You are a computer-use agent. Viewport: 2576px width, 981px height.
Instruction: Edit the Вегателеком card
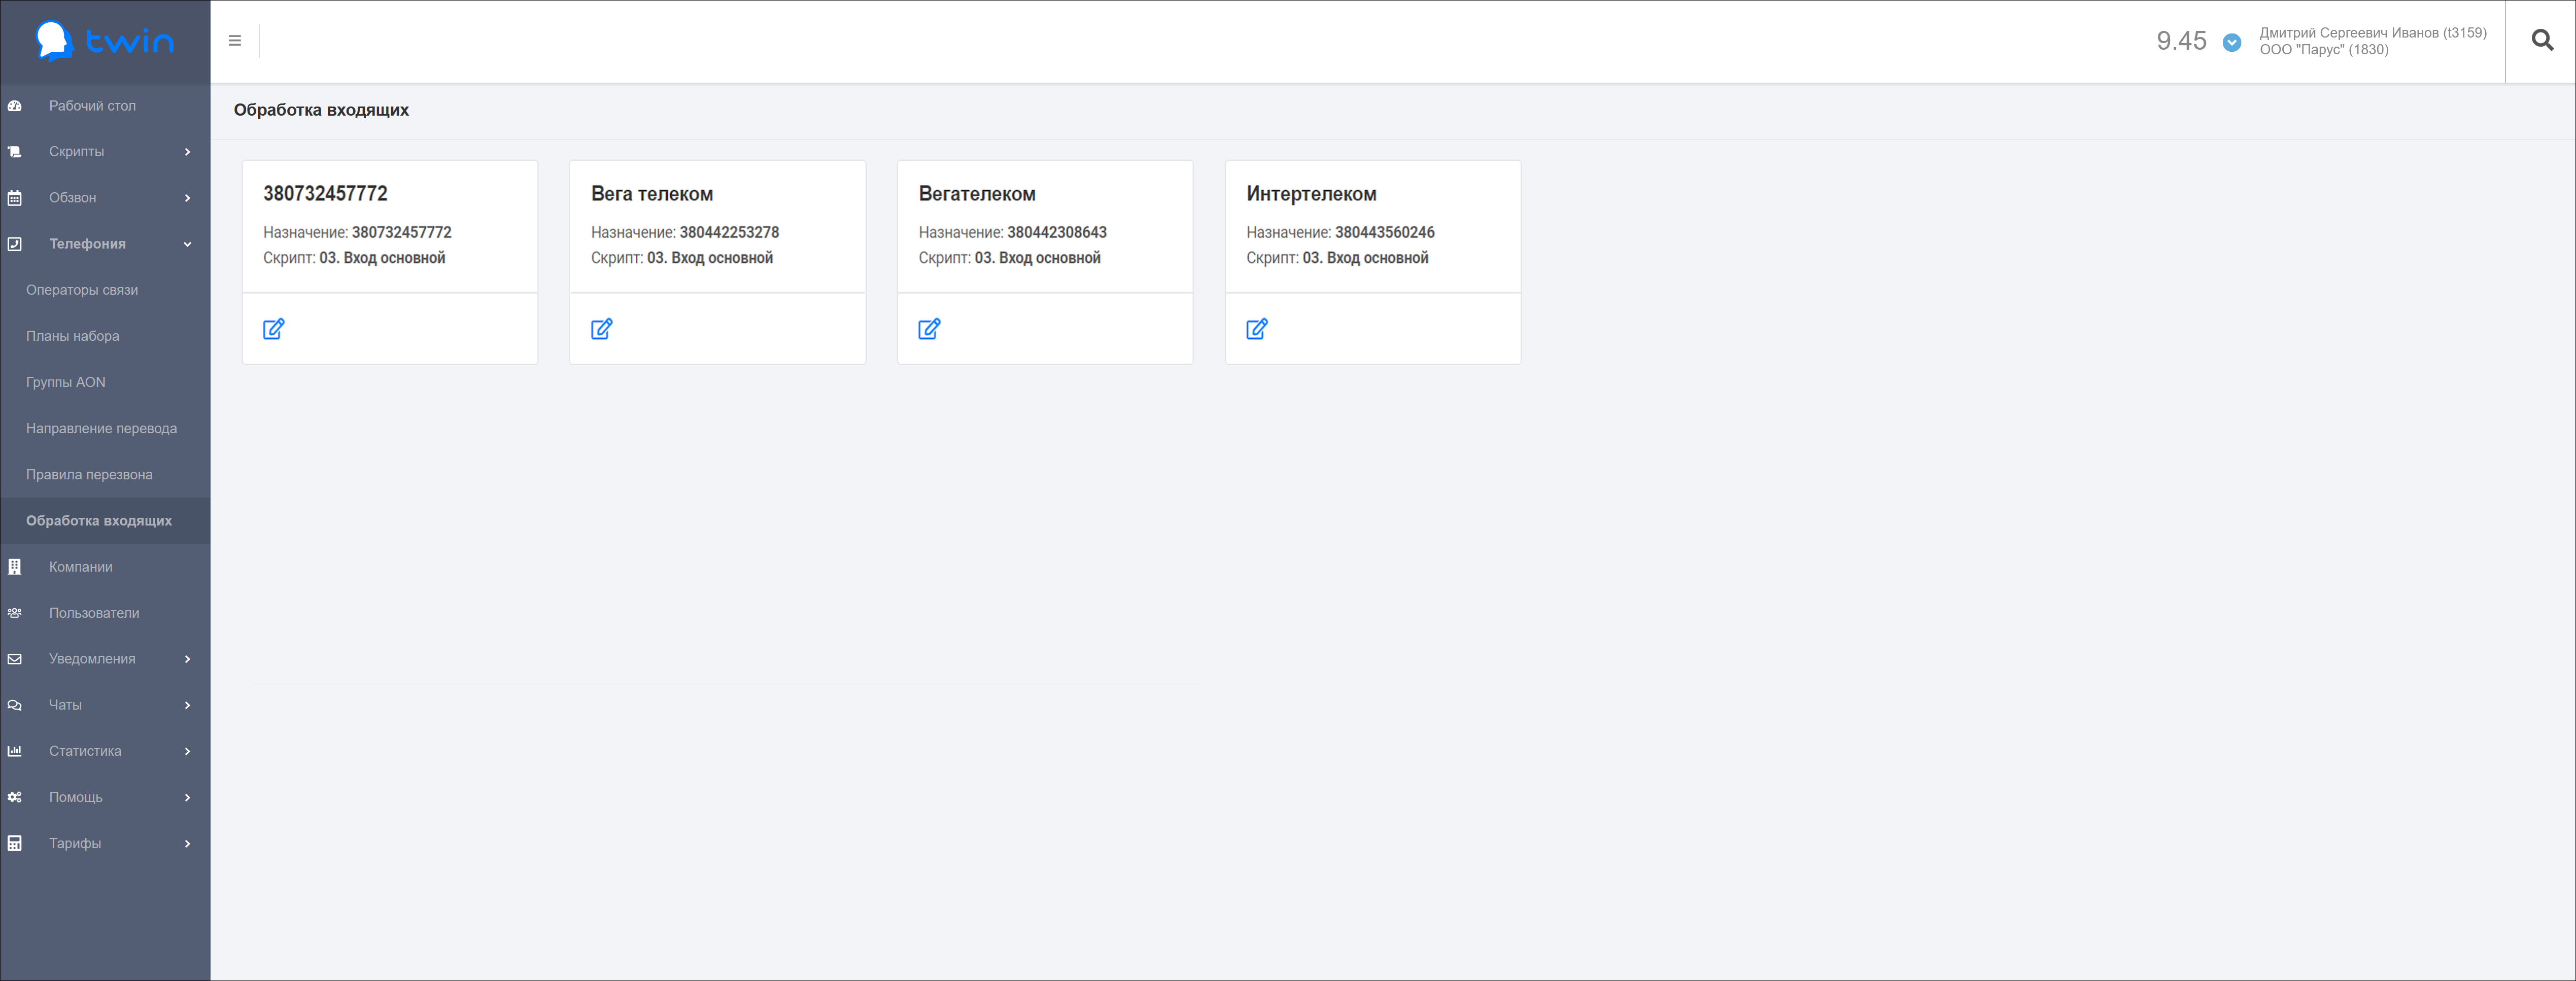(930, 329)
